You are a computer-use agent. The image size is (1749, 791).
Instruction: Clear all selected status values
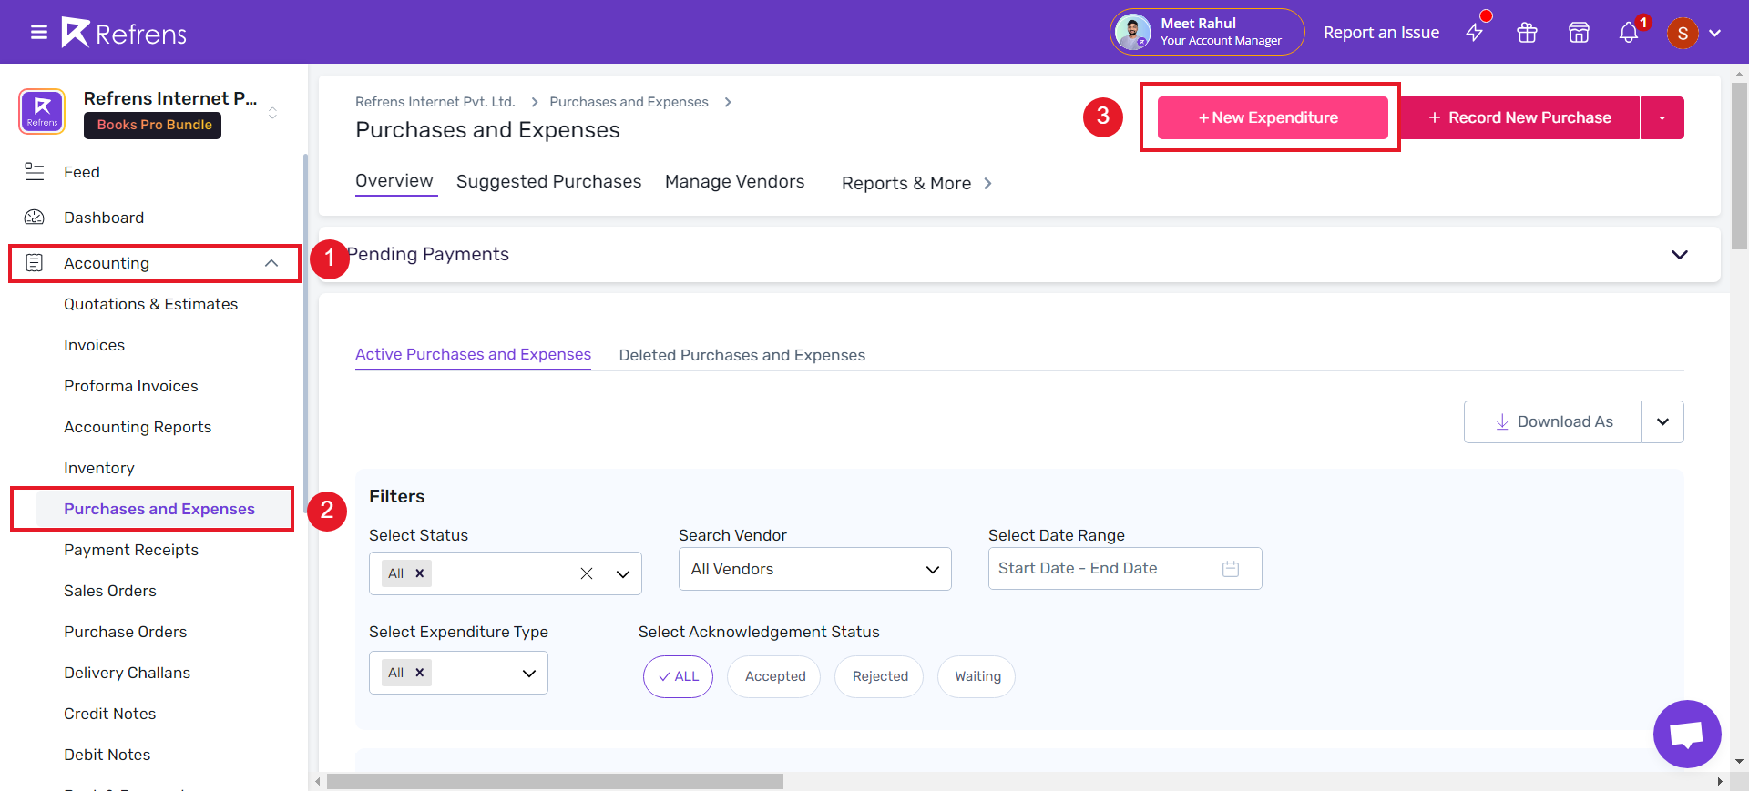pos(587,573)
